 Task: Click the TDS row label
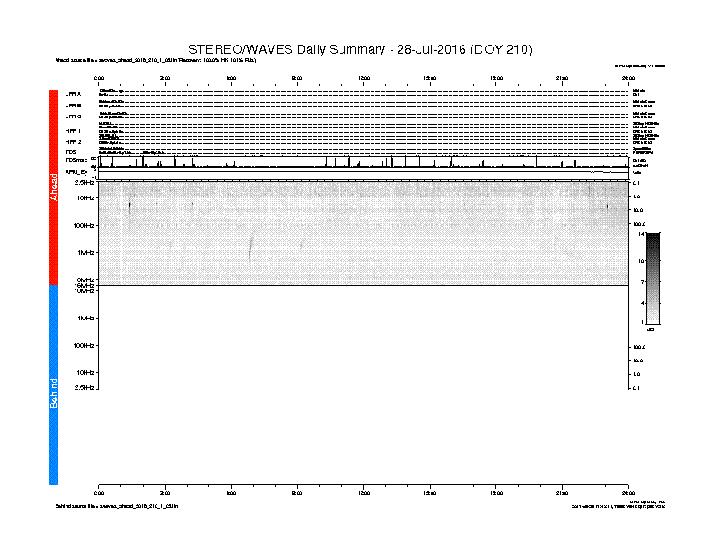[71, 152]
